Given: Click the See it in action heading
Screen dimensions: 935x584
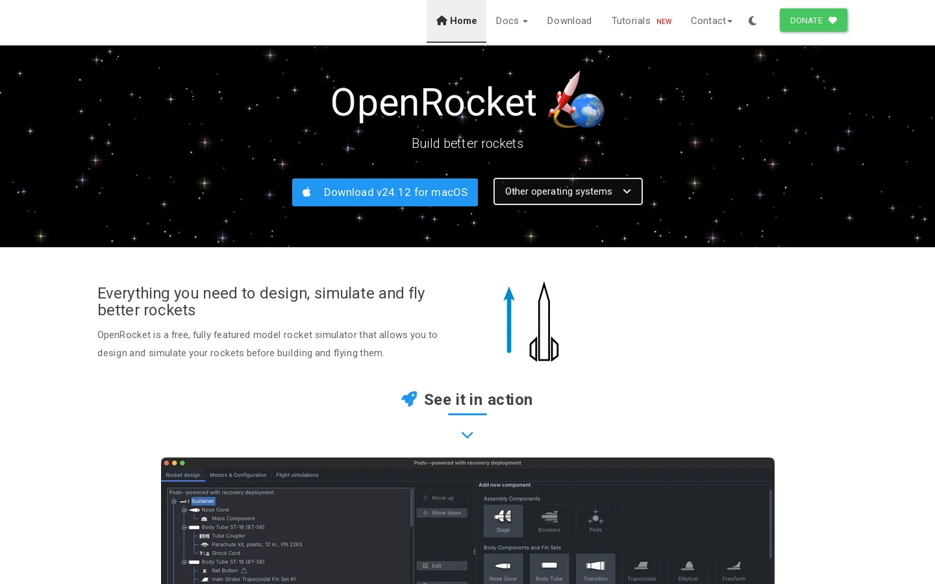Looking at the screenshot, I should click(x=478, y=400).
